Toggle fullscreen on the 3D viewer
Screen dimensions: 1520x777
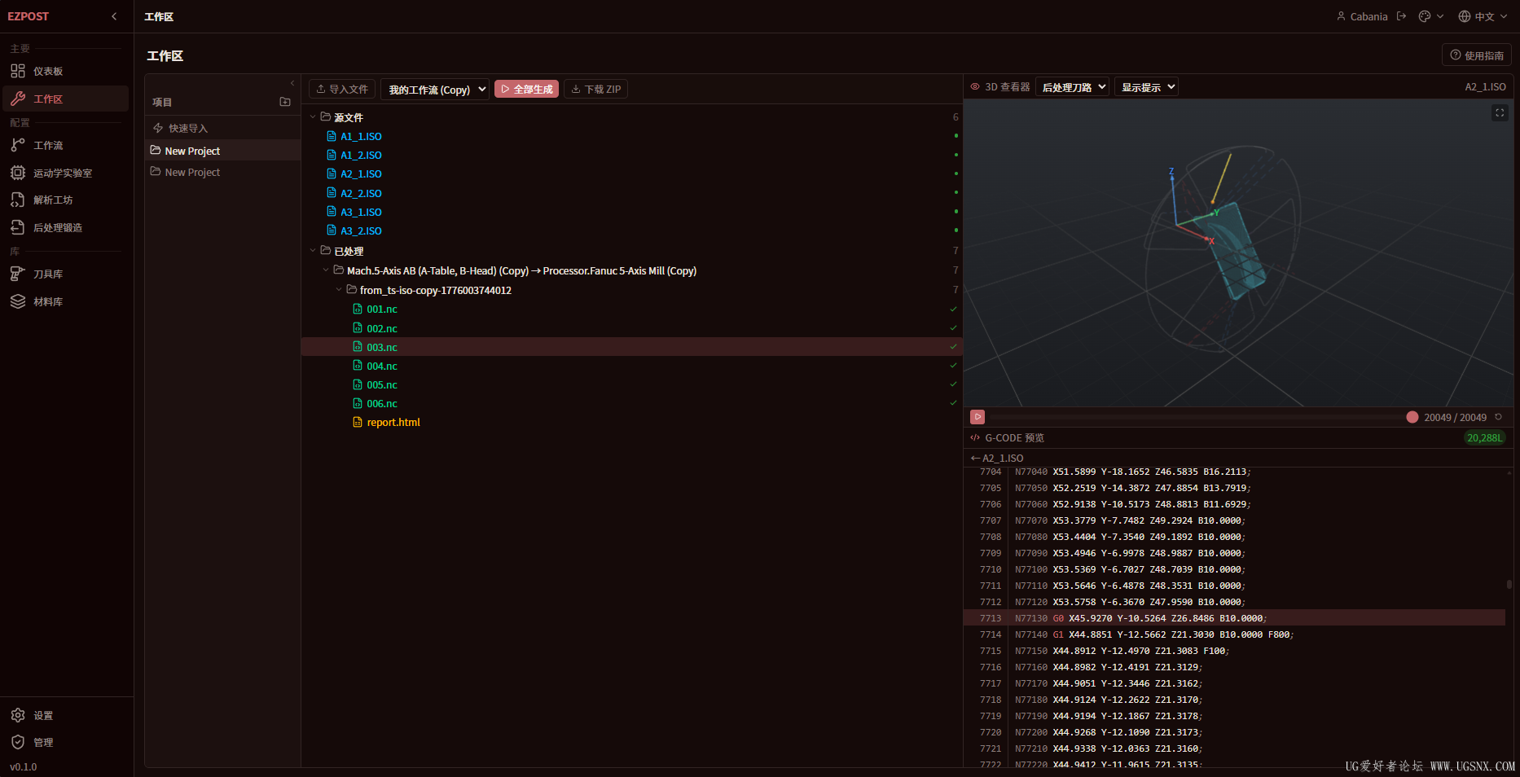click(1500, 113)
